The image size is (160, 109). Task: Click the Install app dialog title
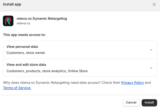coord(12,4)
